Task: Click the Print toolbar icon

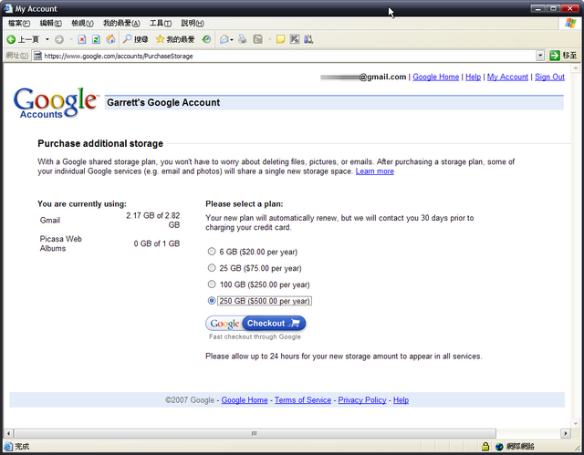Action: coord(243,39)
